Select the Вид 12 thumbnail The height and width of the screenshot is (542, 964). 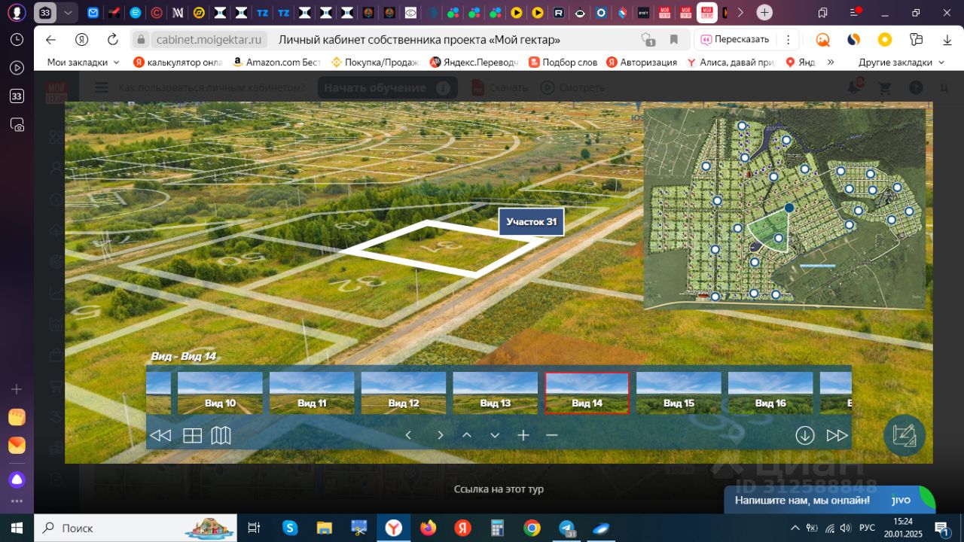coord(404,393)
